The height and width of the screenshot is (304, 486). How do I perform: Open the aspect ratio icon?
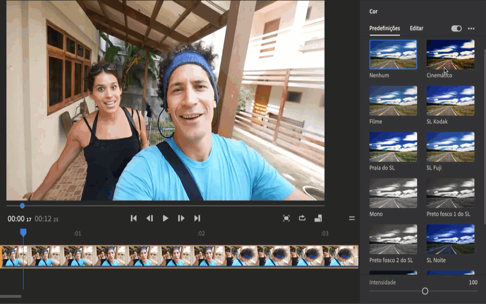tap(318, 218)
